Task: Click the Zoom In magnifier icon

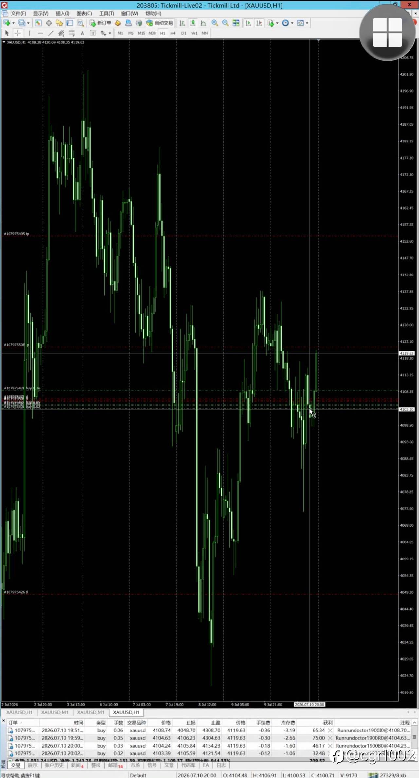Action: click(x=215, y=23)
